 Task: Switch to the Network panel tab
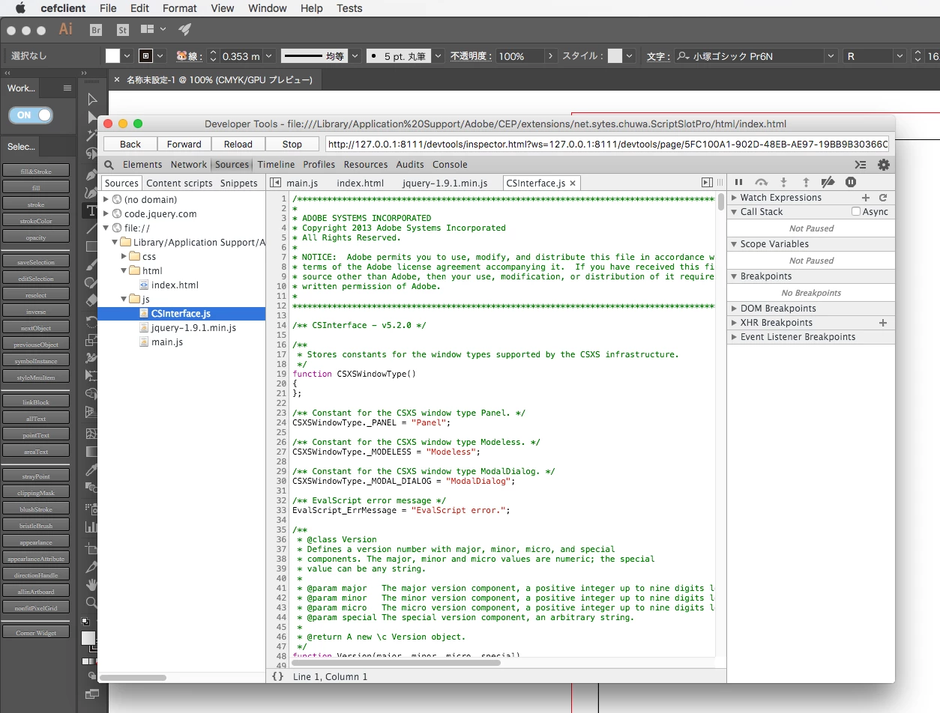click(x=188, y=165)
